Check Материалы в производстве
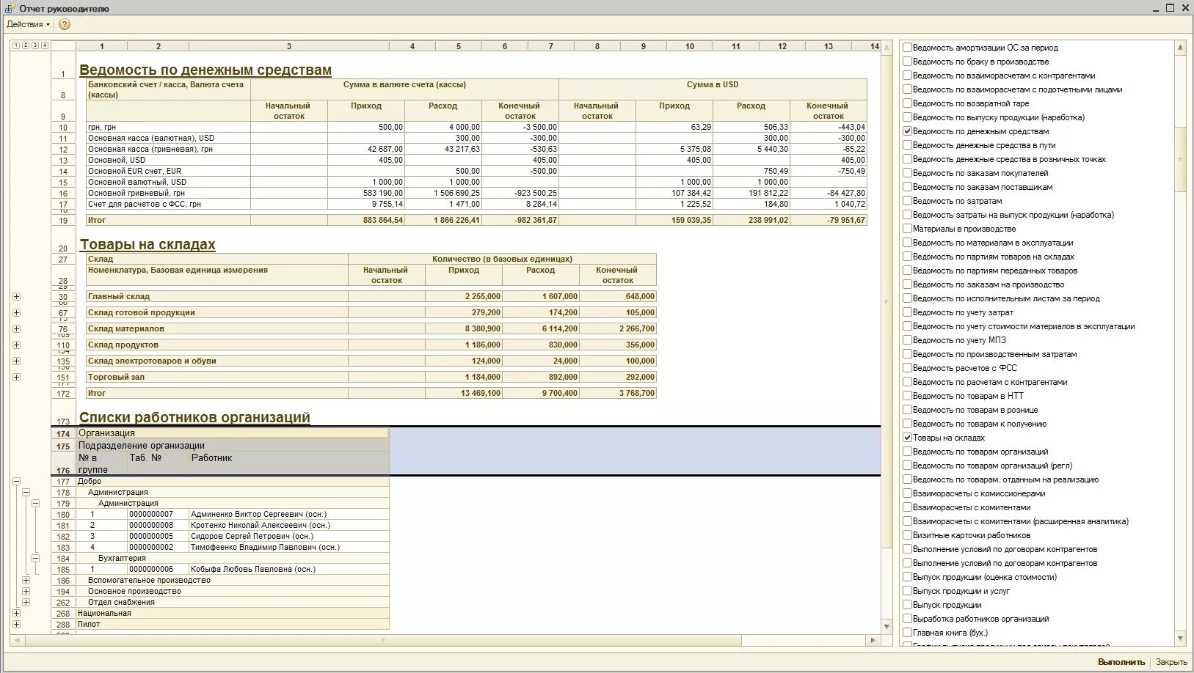Viewport: 1194px width, 673px height. (x=908, y=229)
